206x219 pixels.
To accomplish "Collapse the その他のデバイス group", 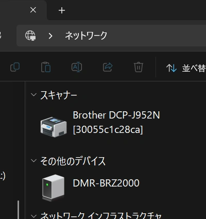I will [33, 161].
